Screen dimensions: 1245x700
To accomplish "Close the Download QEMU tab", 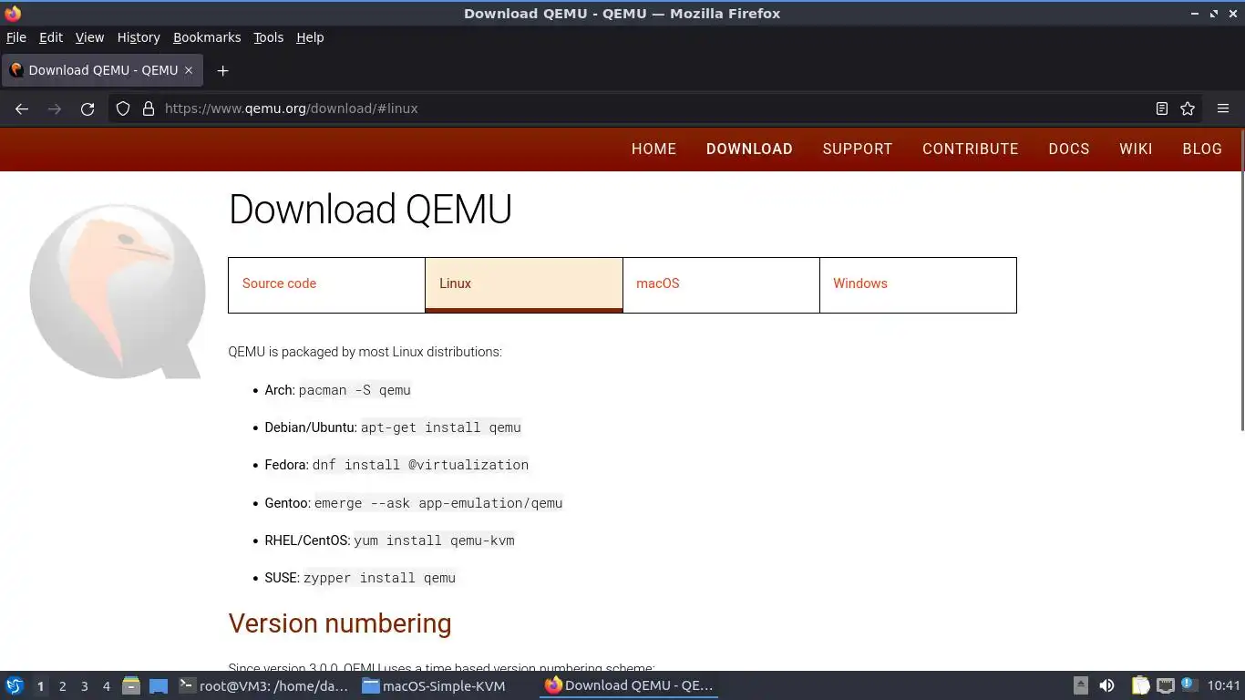I will 189,70.
